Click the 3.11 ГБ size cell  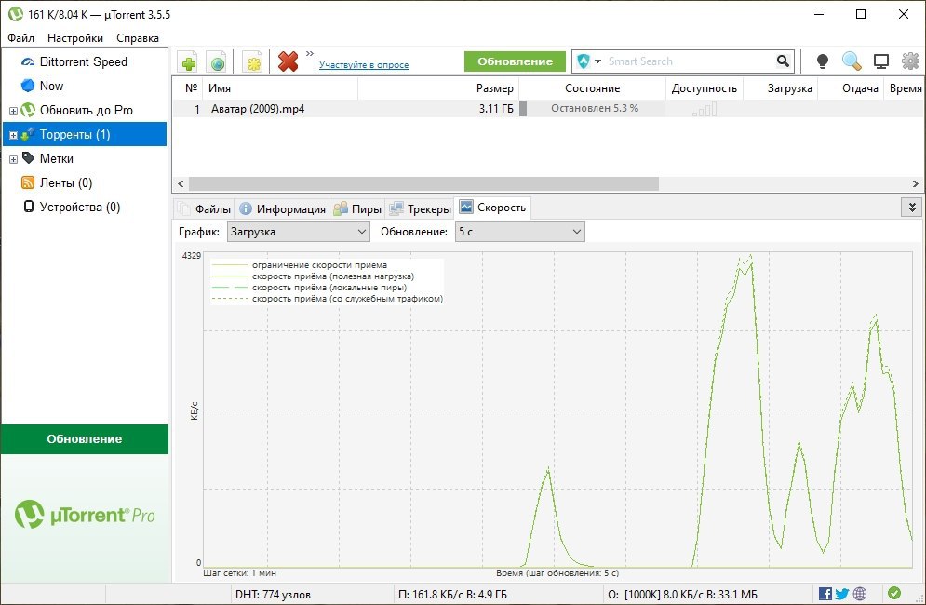pyautogui.click(x=495, y=109)
